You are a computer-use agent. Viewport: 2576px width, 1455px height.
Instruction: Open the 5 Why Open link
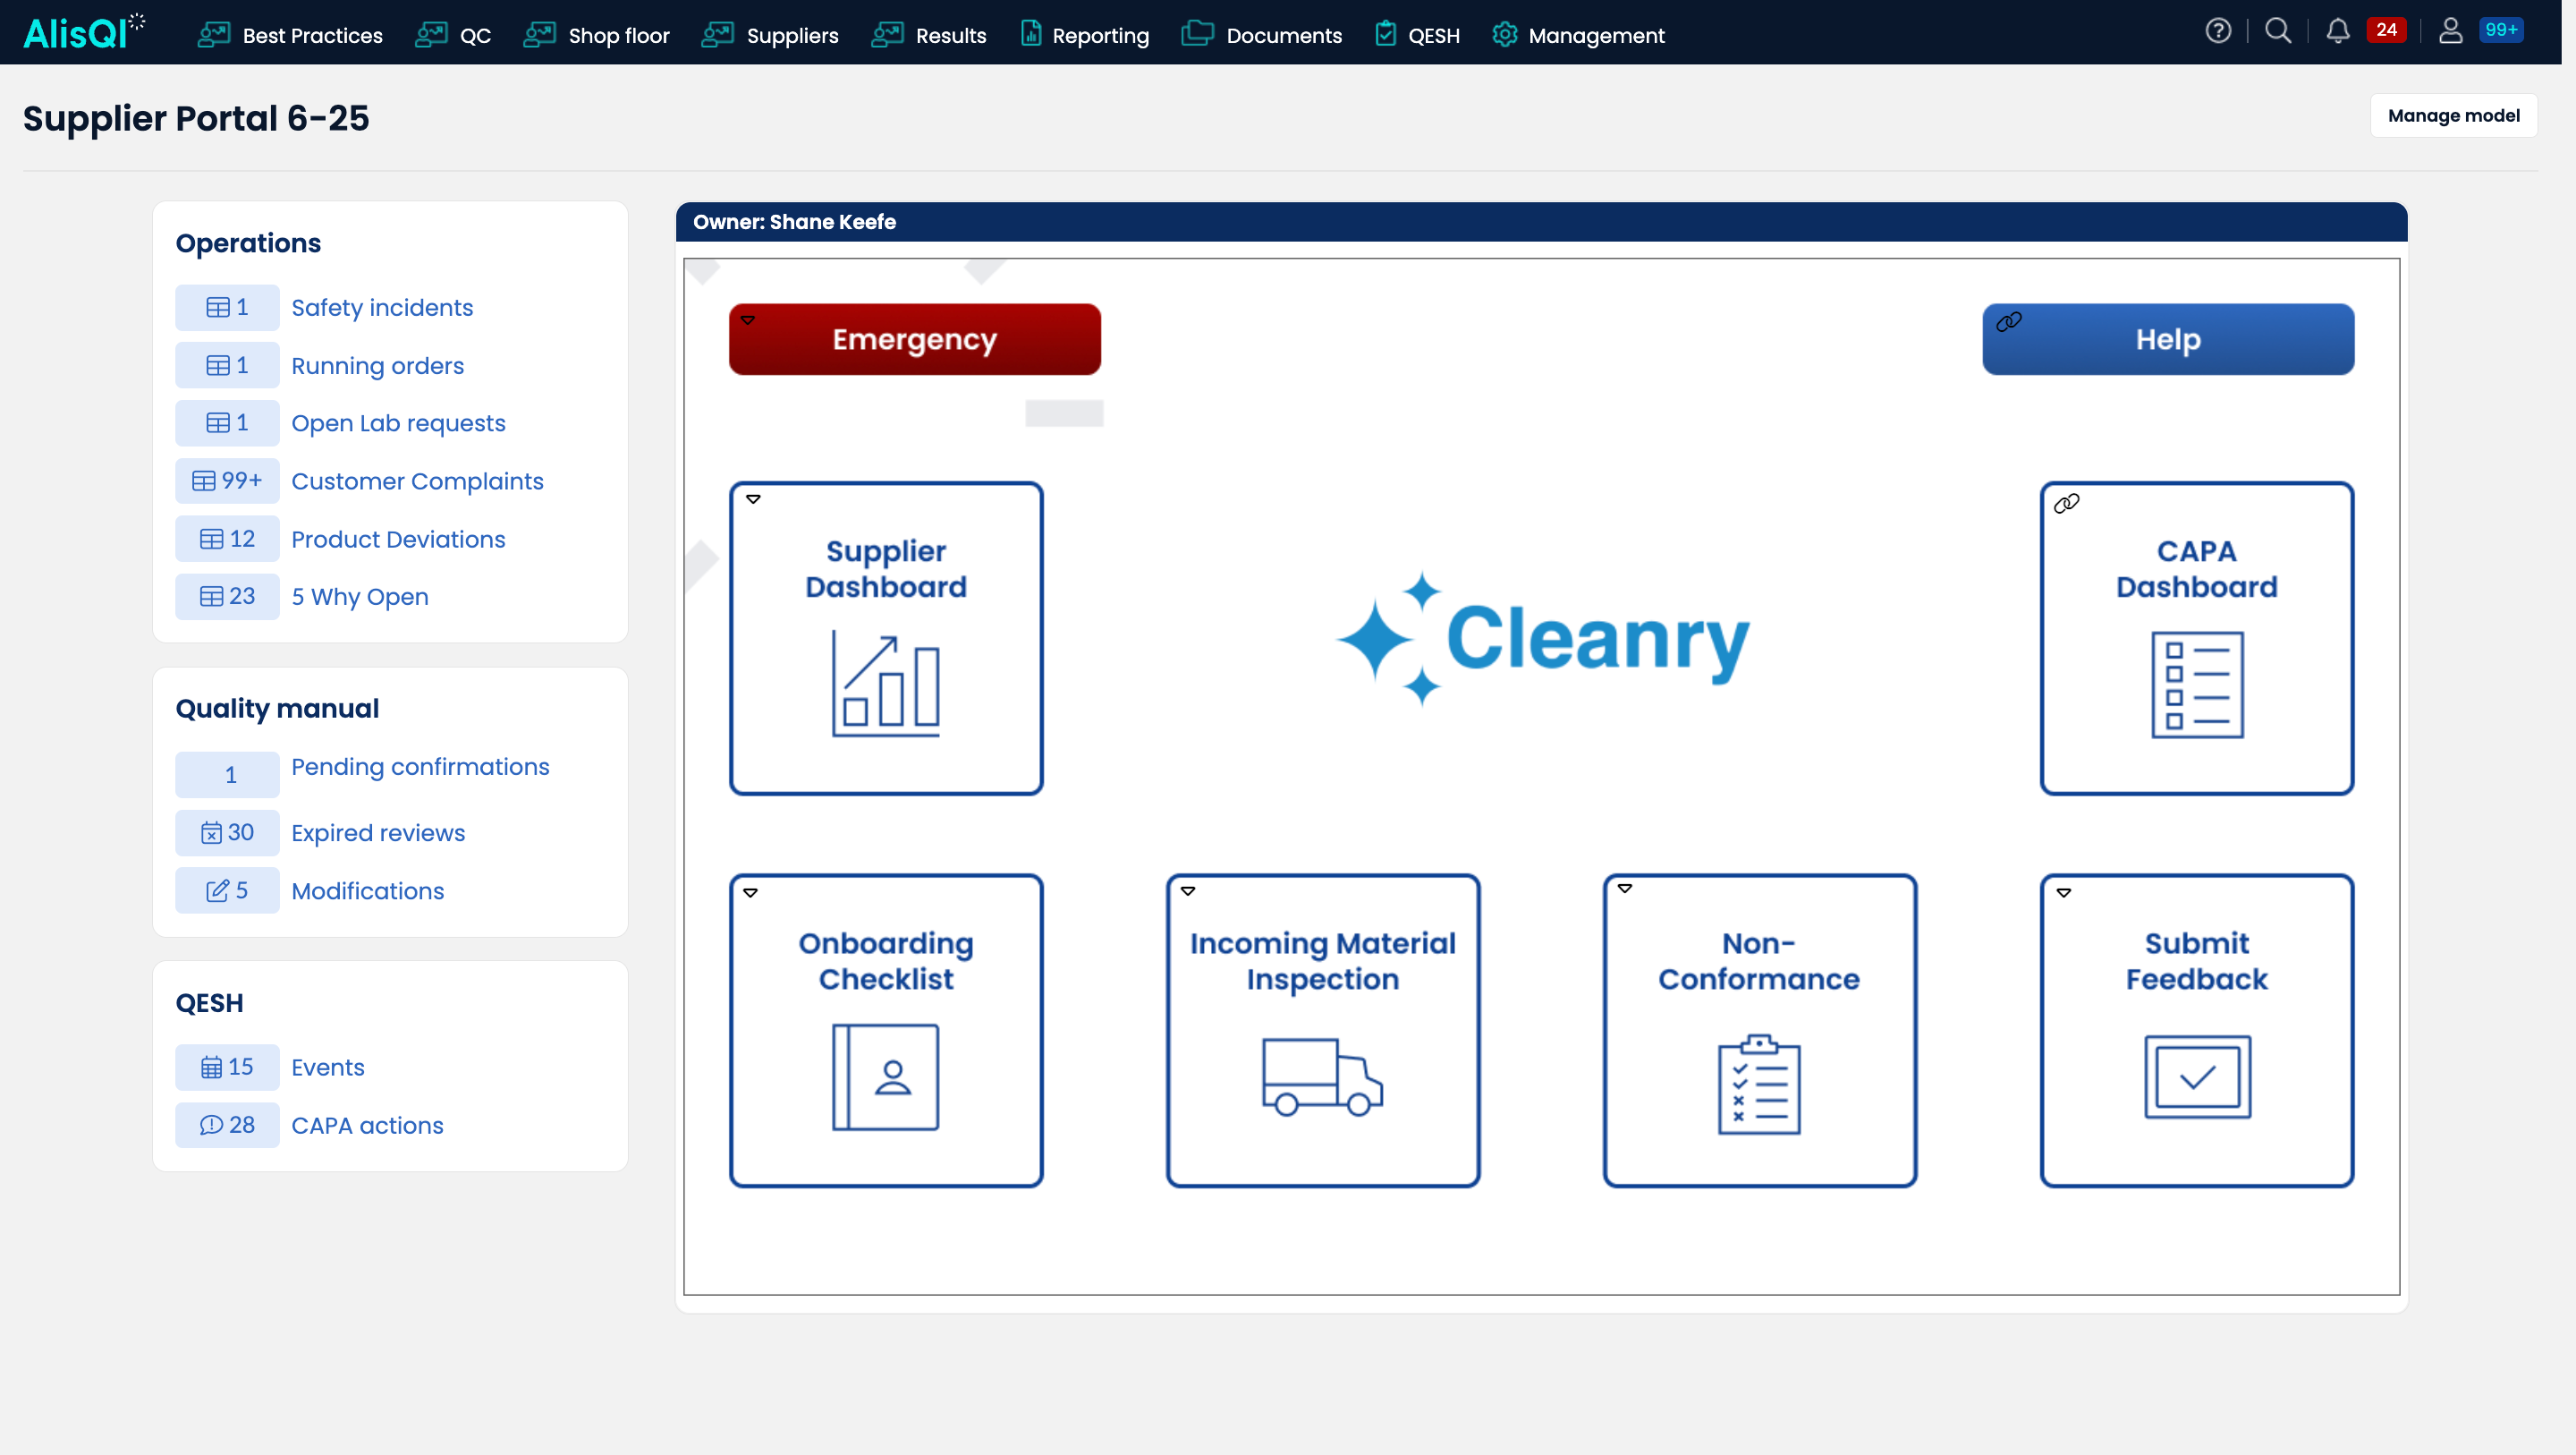tap(359, 597)
